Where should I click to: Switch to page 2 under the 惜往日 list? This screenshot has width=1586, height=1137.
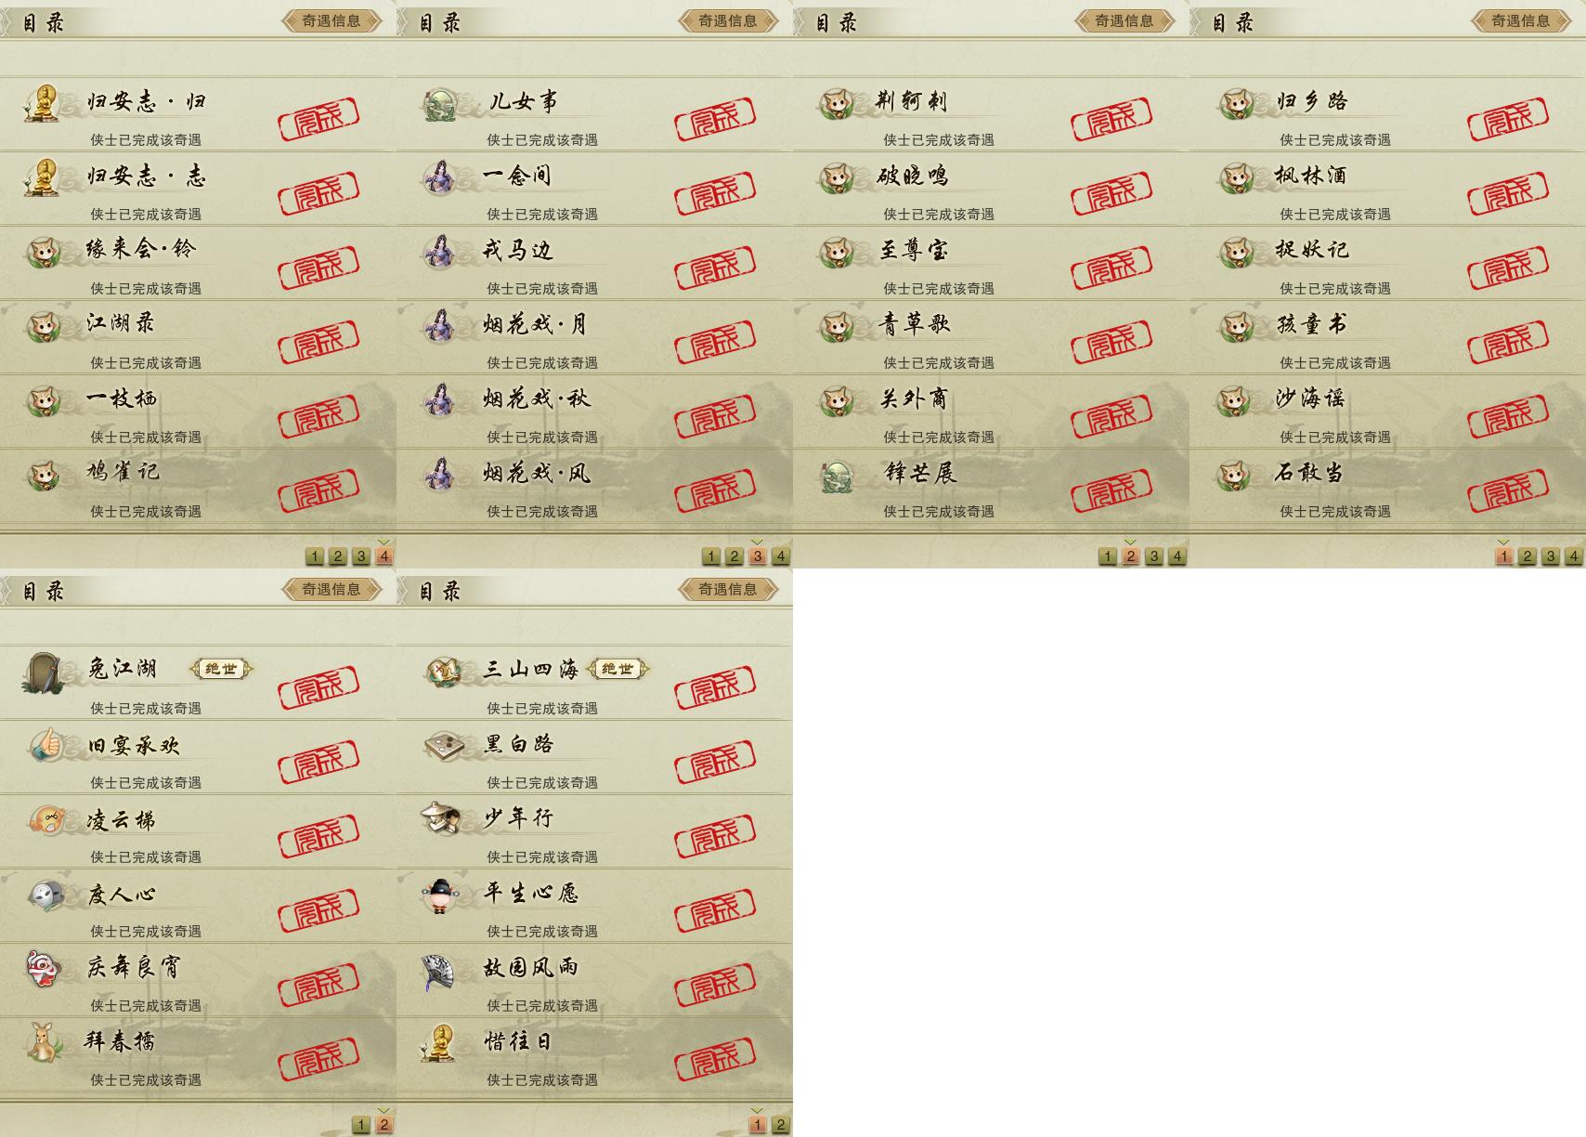(780, 1125)
